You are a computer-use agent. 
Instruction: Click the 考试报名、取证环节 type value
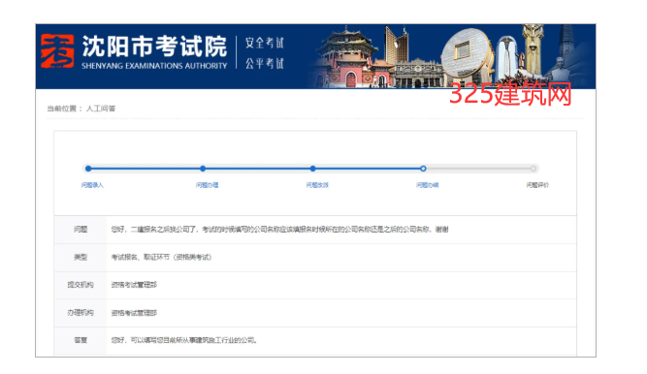(161, 258)
